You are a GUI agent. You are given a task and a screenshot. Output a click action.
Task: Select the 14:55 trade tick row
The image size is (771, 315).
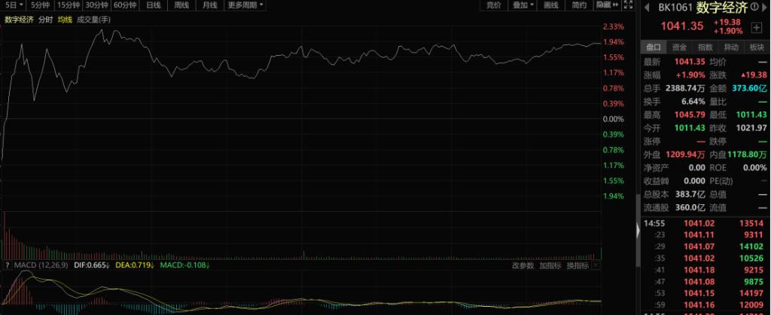[x=703, y=223]
